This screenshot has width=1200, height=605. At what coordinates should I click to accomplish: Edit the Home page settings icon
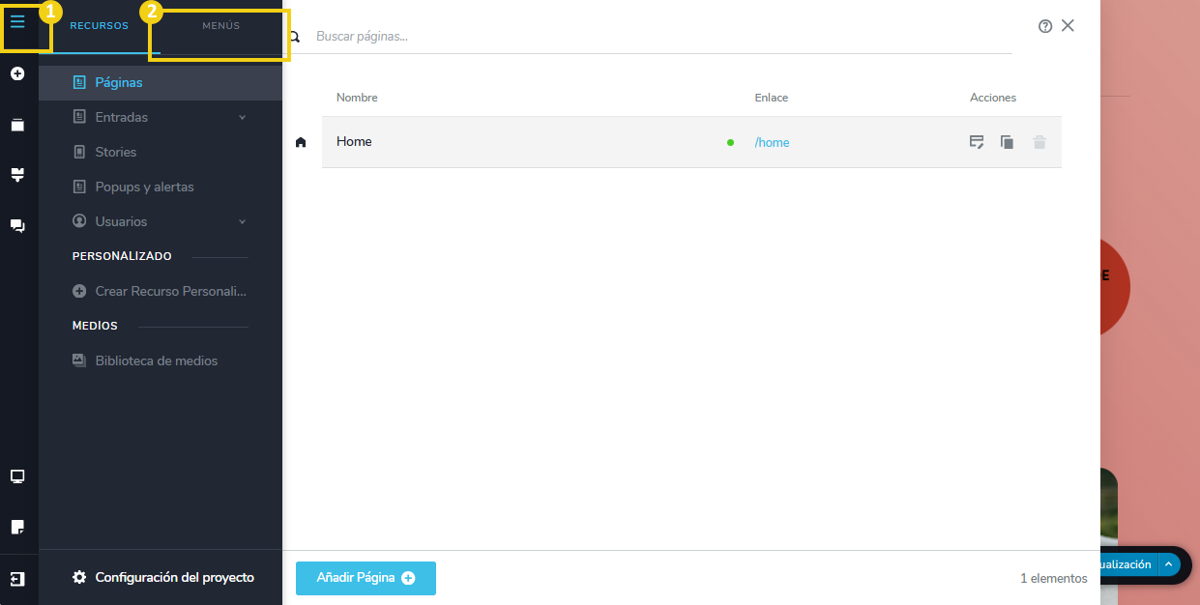(977, 142)
